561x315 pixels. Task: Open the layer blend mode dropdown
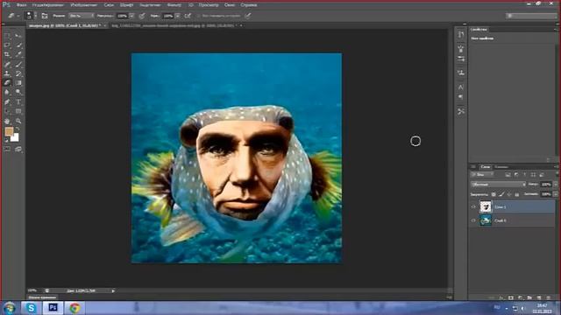[498, 185]
